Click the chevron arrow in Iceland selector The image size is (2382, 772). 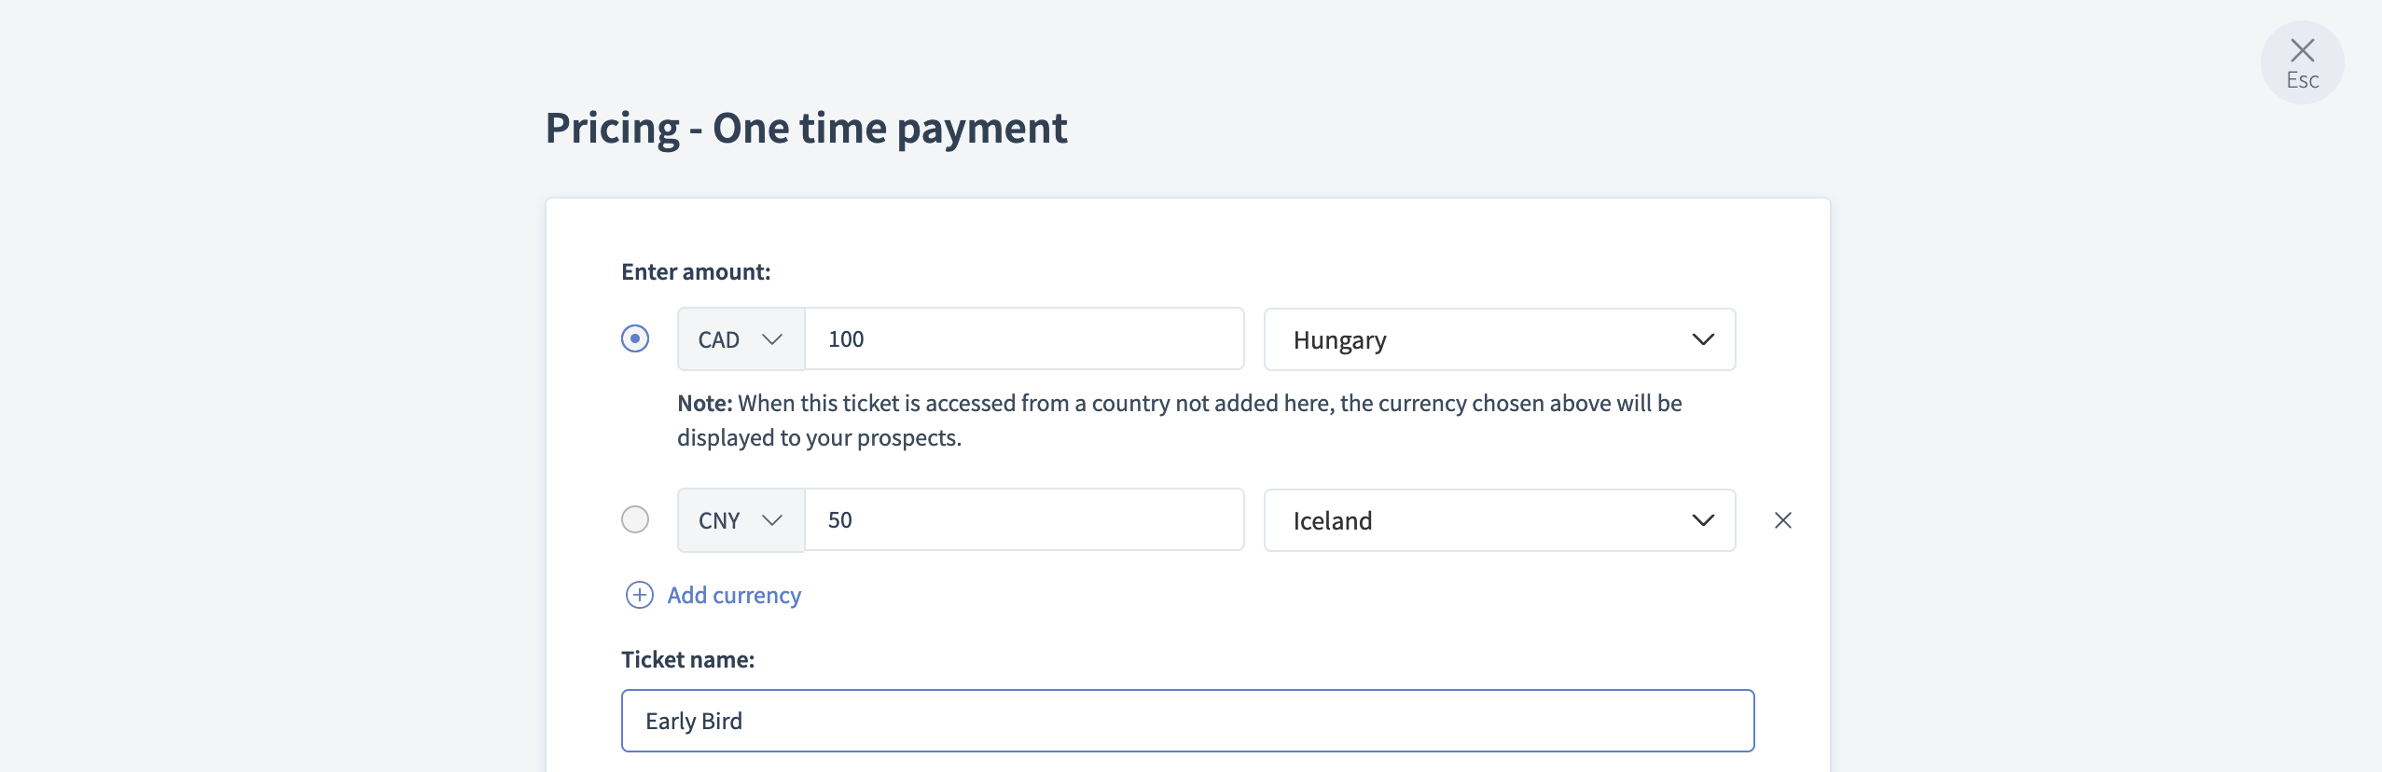coord(1703,520)
